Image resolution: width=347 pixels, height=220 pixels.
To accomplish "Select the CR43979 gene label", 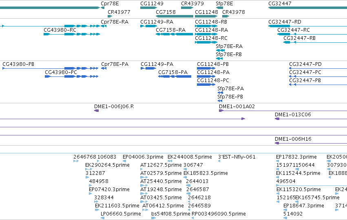I will [x=192, y=4].
